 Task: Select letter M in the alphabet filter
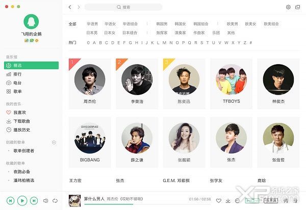coord(164,43)
